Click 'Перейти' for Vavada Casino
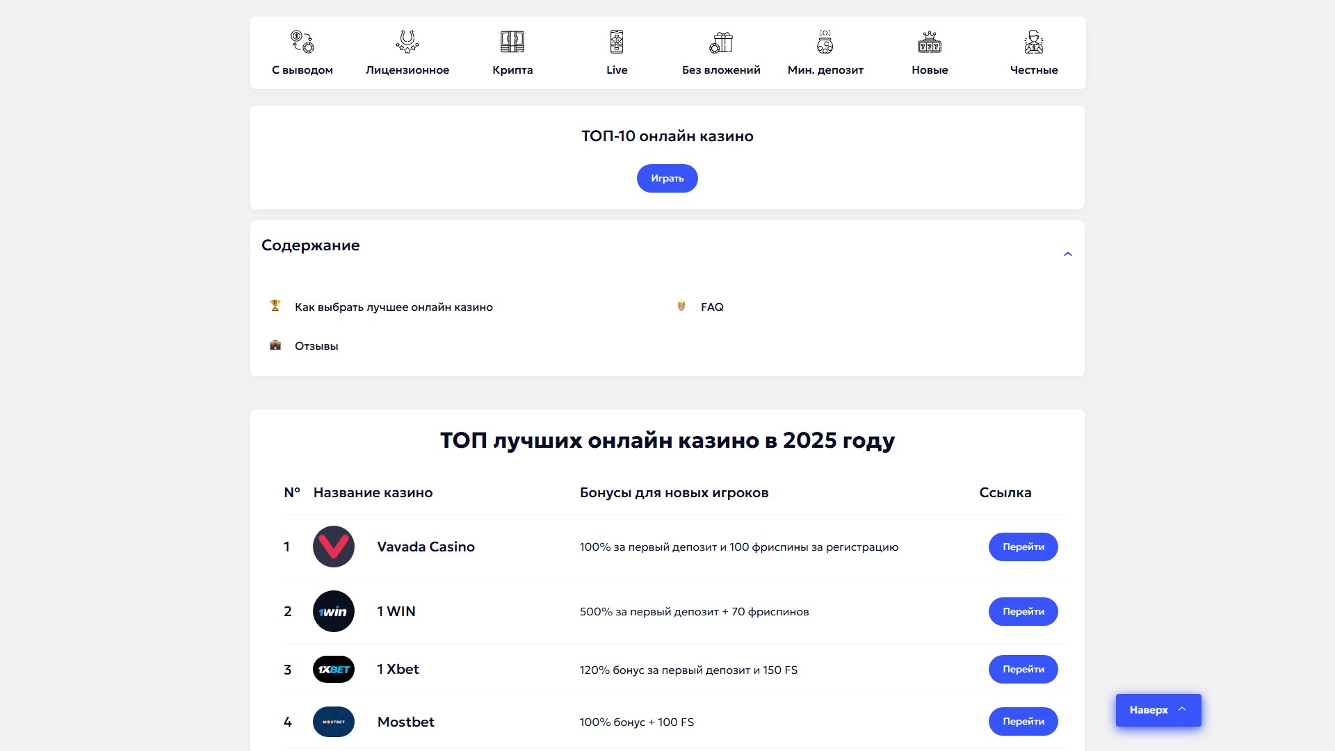The image size is (1335, 751). coord(1023,547)
